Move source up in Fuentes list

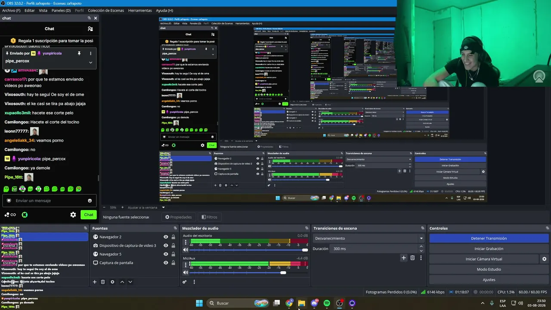122,282
